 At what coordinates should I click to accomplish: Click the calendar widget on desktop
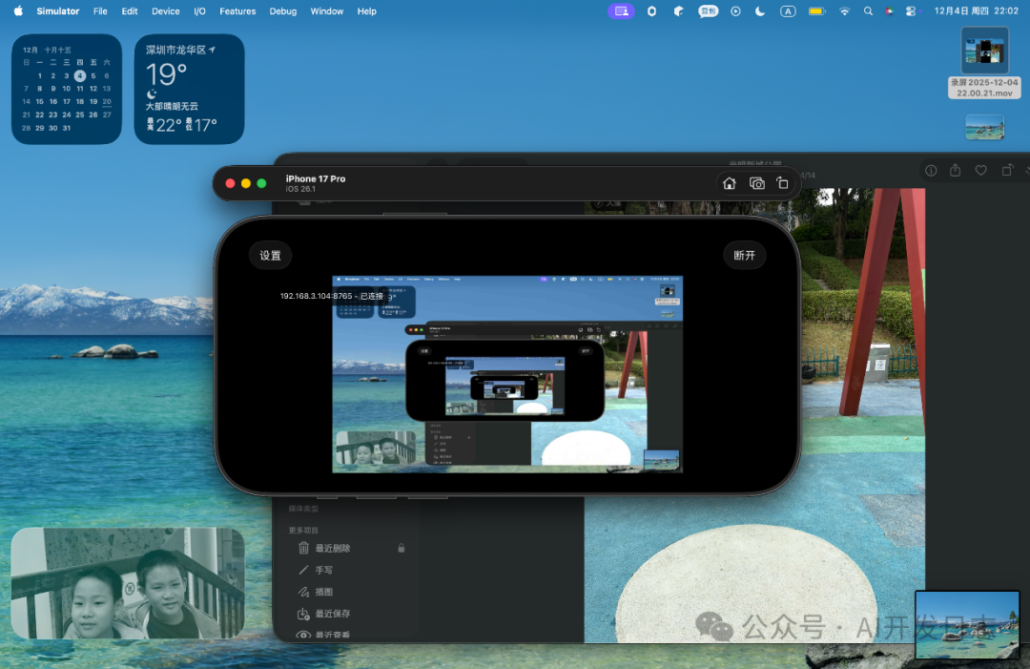tap(67, 89)
